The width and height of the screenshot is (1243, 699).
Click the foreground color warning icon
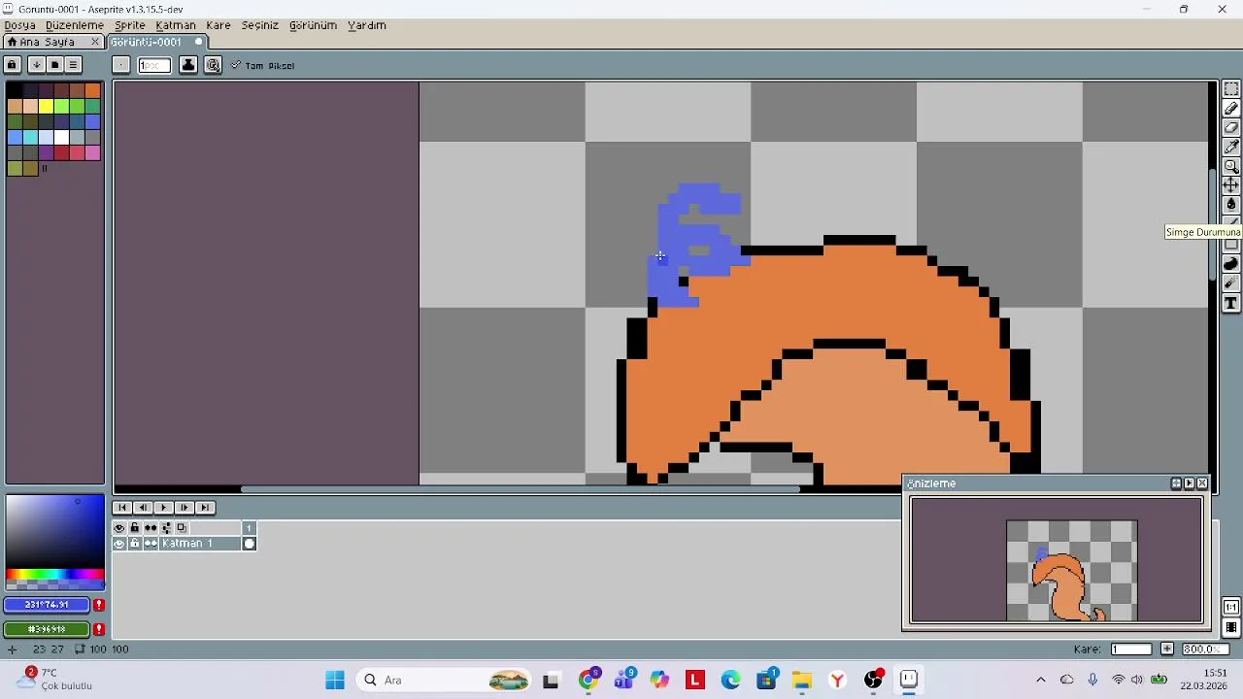pyautogui.click(x=99, y=605)
